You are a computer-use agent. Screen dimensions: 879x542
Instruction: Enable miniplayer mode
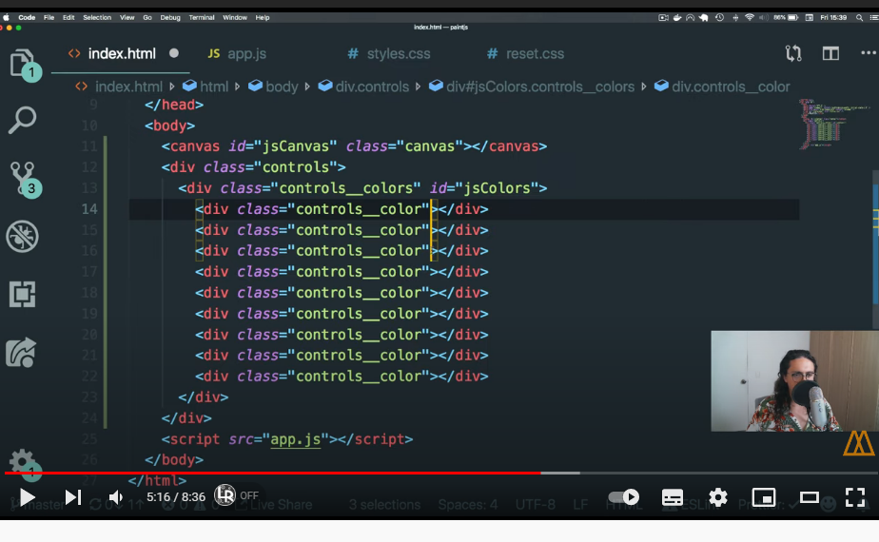(764, 496)
